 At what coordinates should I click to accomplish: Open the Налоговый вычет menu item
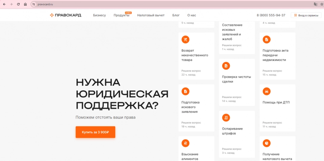tap(151, 15)
